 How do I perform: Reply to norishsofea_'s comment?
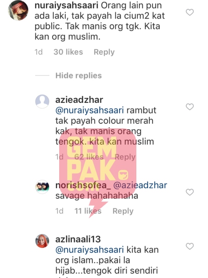(123, 211)
